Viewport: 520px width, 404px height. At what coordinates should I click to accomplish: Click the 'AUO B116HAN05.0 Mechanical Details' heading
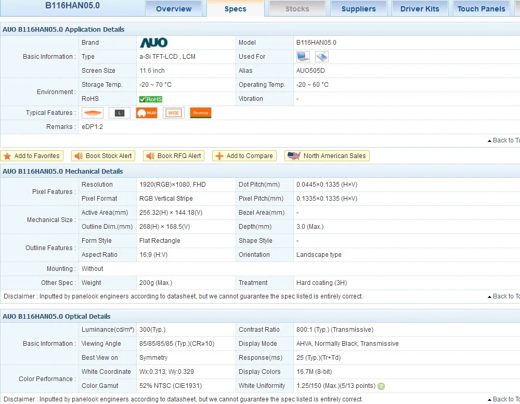pyautogui.click(x=63, y=172)
